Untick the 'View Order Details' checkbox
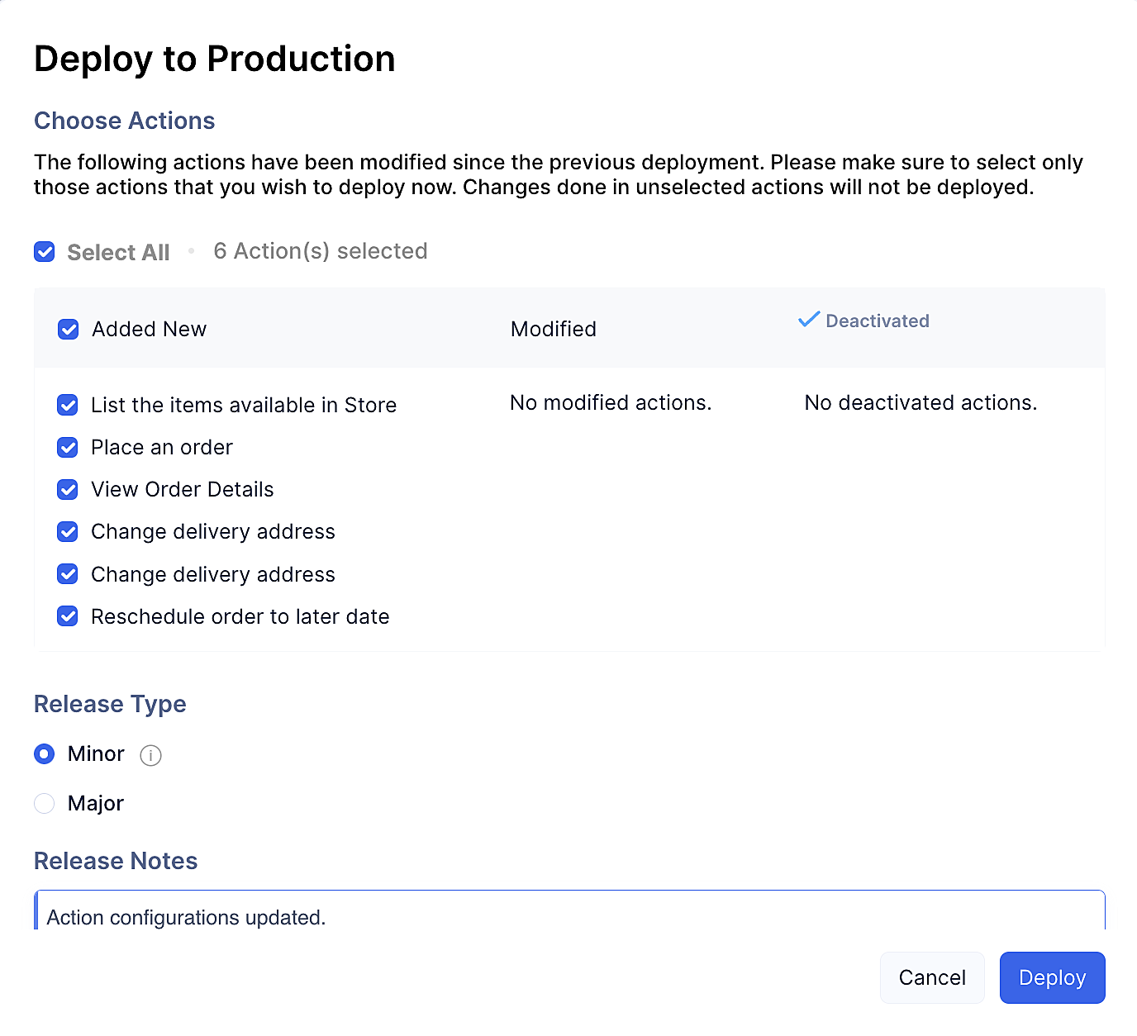The height and width of the screenshot is (1036, 1137). (68, 489)
